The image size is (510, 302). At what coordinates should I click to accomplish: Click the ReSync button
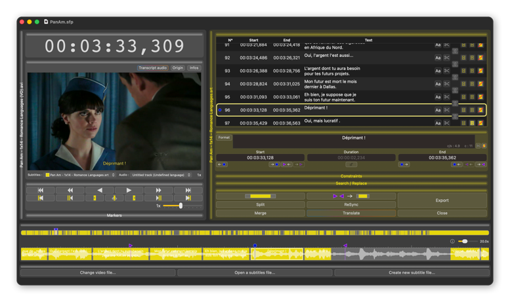point(351,204)
